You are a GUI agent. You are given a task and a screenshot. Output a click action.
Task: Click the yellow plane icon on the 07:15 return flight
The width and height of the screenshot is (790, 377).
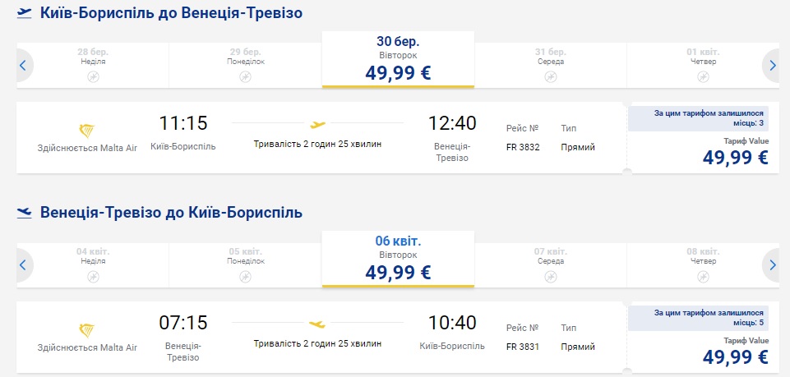pos(316,324)
